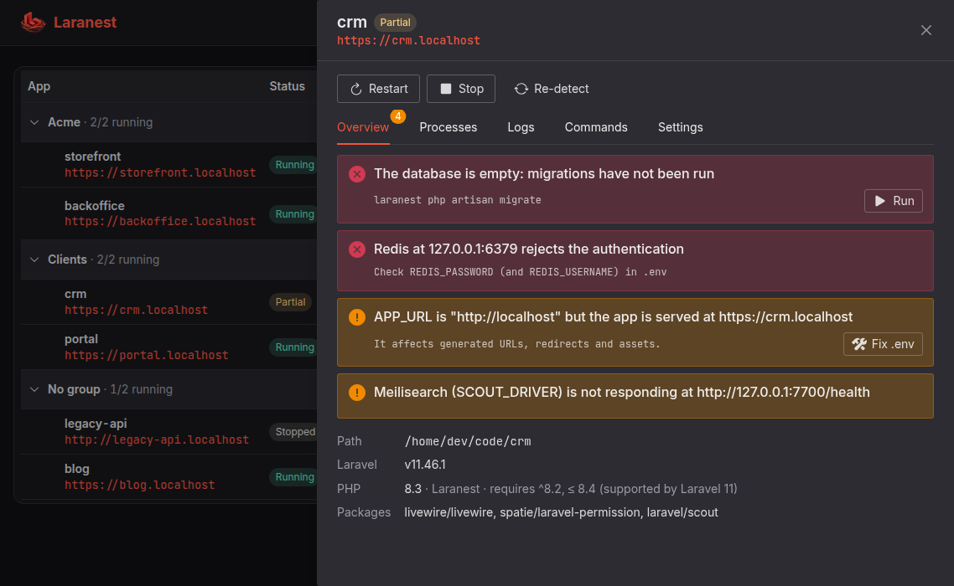Select the legacy-api app row
The image size is (954, 586).
169,432
